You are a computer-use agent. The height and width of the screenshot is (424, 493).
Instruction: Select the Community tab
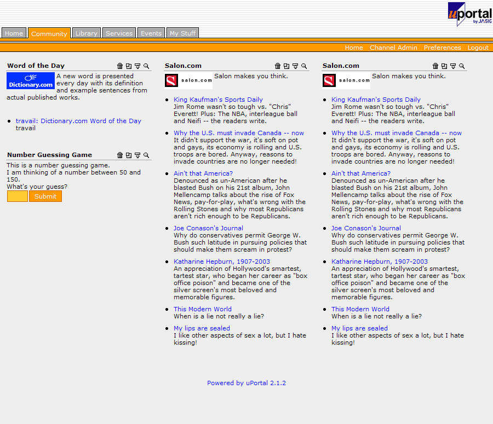49,33
